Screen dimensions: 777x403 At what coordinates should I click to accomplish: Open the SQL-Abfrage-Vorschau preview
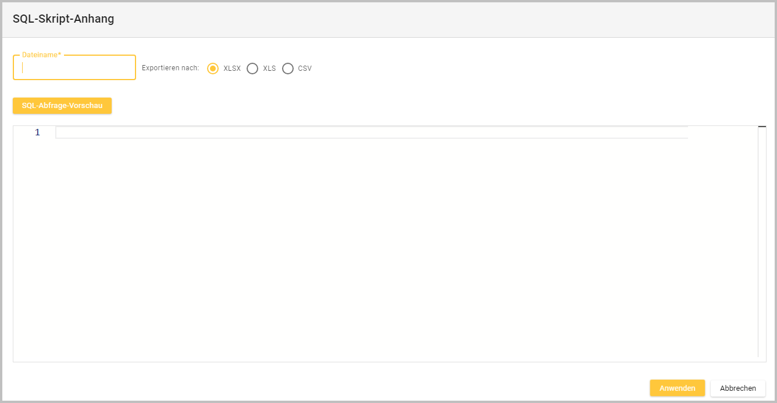(x=62, y=106)
